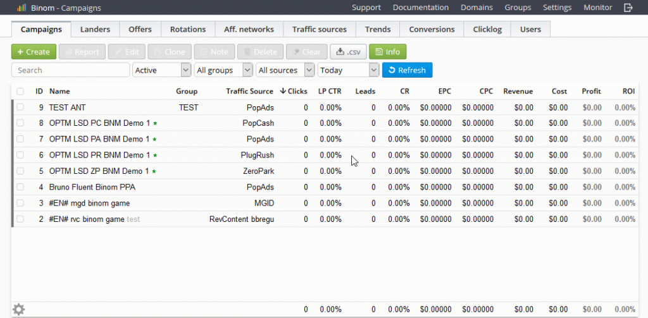The image size is (648, 318).
Task: Sort by the Traffic Source column header
Action: point(249,91)
